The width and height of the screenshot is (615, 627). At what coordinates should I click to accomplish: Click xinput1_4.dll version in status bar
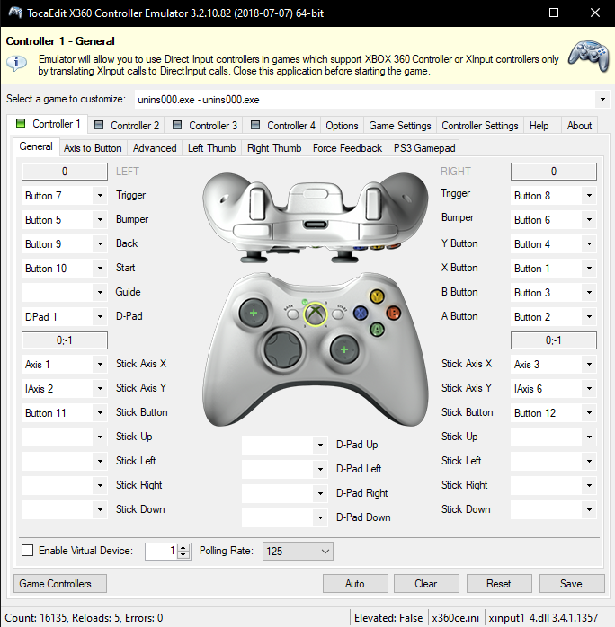pos(543,618)
